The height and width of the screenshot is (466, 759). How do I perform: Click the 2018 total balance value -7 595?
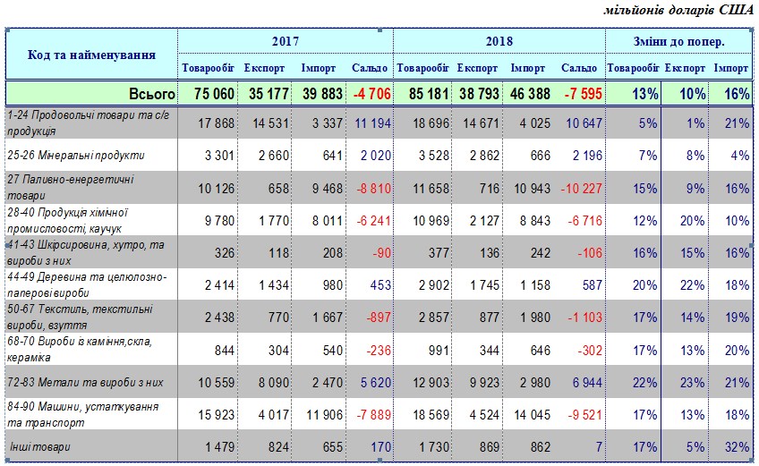(581, 93)
